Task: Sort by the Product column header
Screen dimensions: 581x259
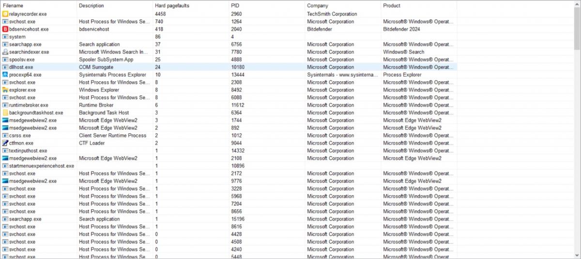Action: [x=419, y=6]
